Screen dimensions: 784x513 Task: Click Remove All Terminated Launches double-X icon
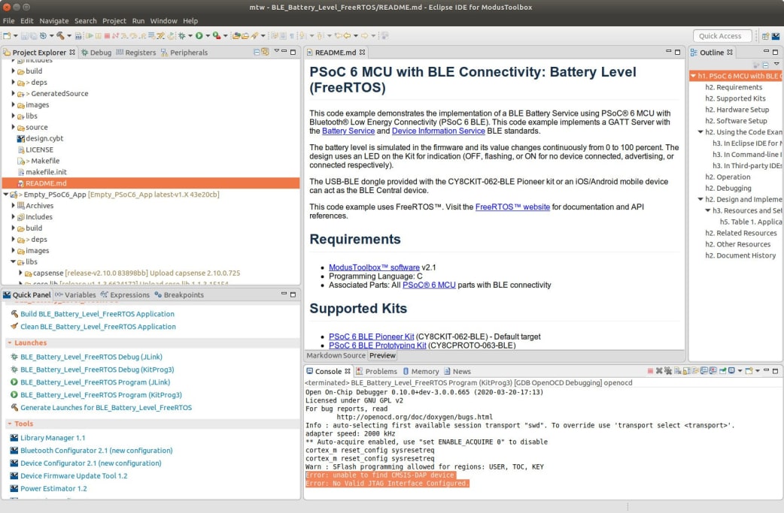pos(668,371)
